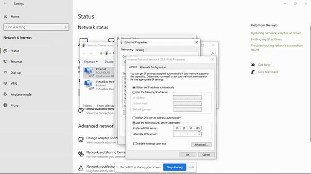
Task: Select Obtain DNS server address automatically
Action: click(x=134, y=118)
